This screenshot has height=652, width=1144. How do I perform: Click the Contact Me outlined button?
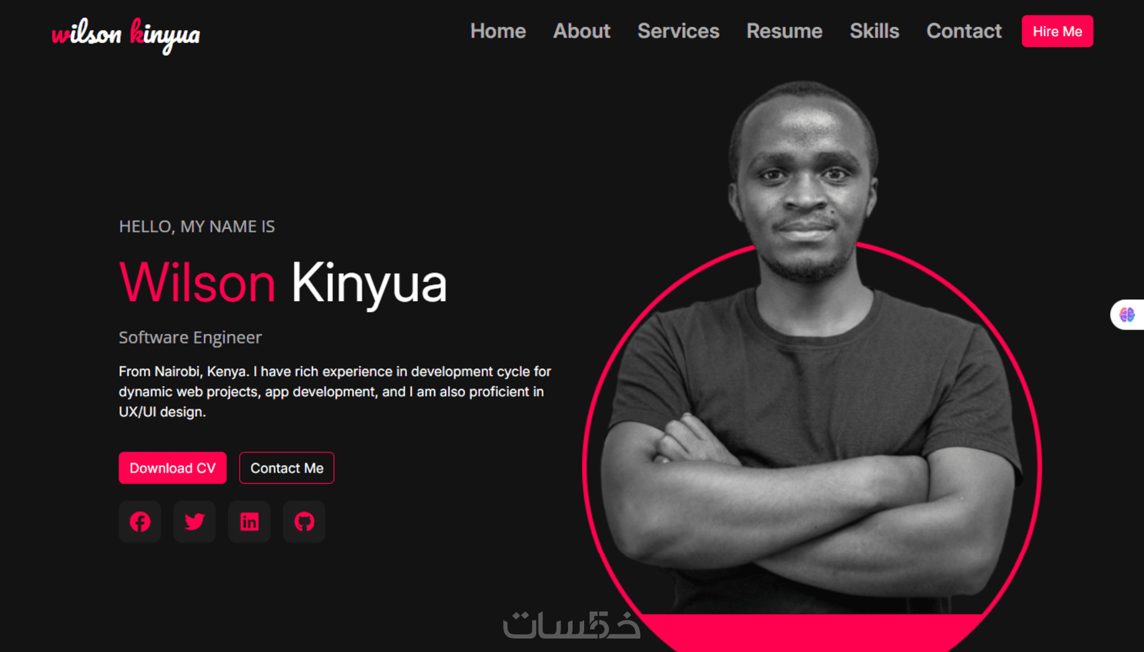pyautogui.click(x=287, y=468)
